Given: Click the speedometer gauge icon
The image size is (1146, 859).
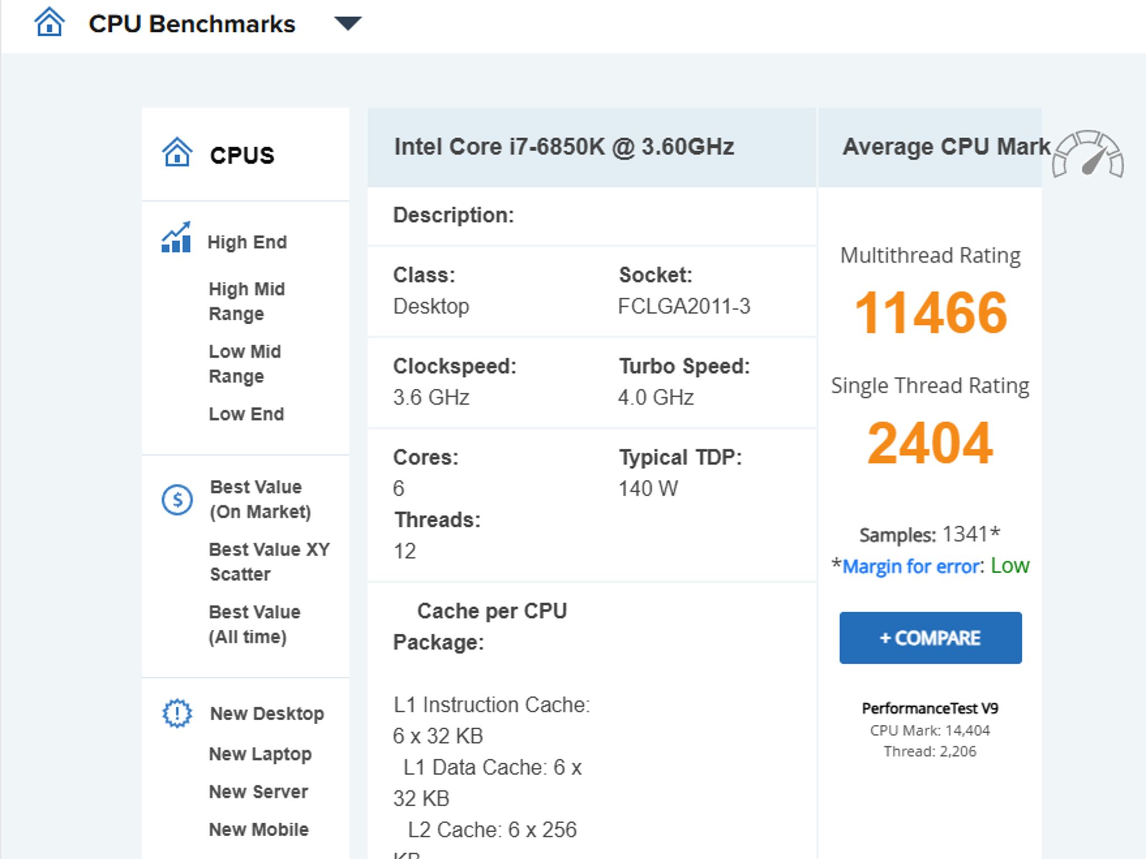Looking at the screenshot, I should pyautogui.click(x=1088, y=154).
